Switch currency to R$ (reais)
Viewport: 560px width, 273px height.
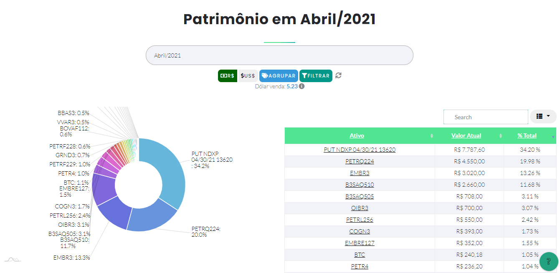228,76
